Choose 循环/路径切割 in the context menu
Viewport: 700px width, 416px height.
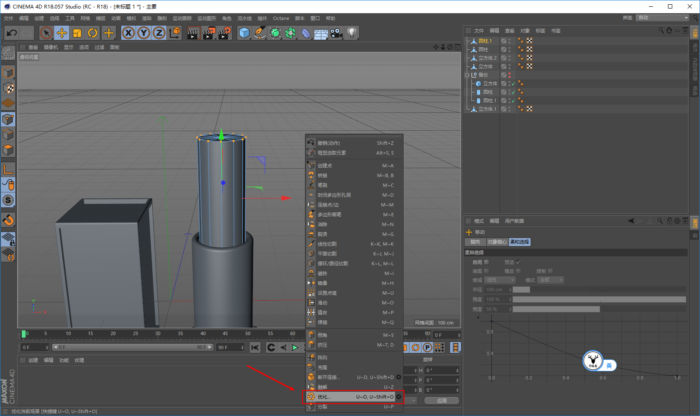(x=354, y=264)
